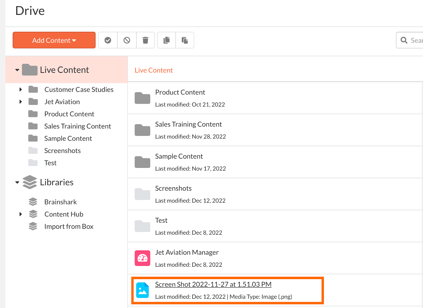Viewport: 423px width, 308px height.
Task: Click Jet Aviation folder icon in sidebar
Action: 33,102
